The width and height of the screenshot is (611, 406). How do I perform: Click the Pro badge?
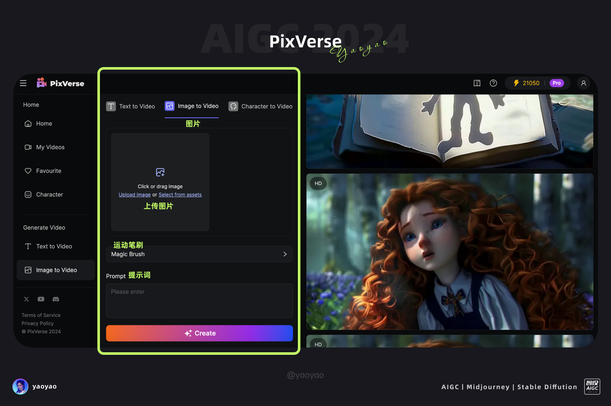(557, 83)
